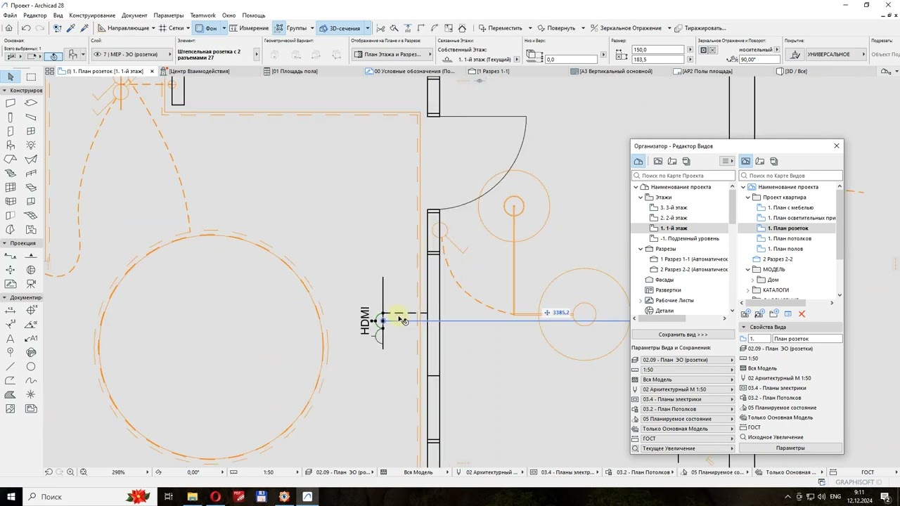
Task: Click Зеркальное Отражение mirror command
Action: [626, 28]
